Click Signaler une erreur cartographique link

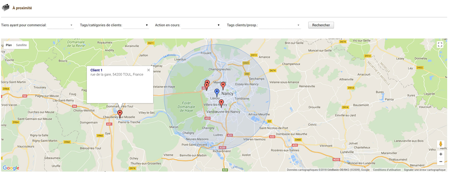coord(425,170)
